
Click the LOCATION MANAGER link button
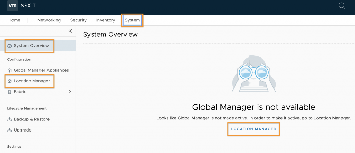point(253,129)
